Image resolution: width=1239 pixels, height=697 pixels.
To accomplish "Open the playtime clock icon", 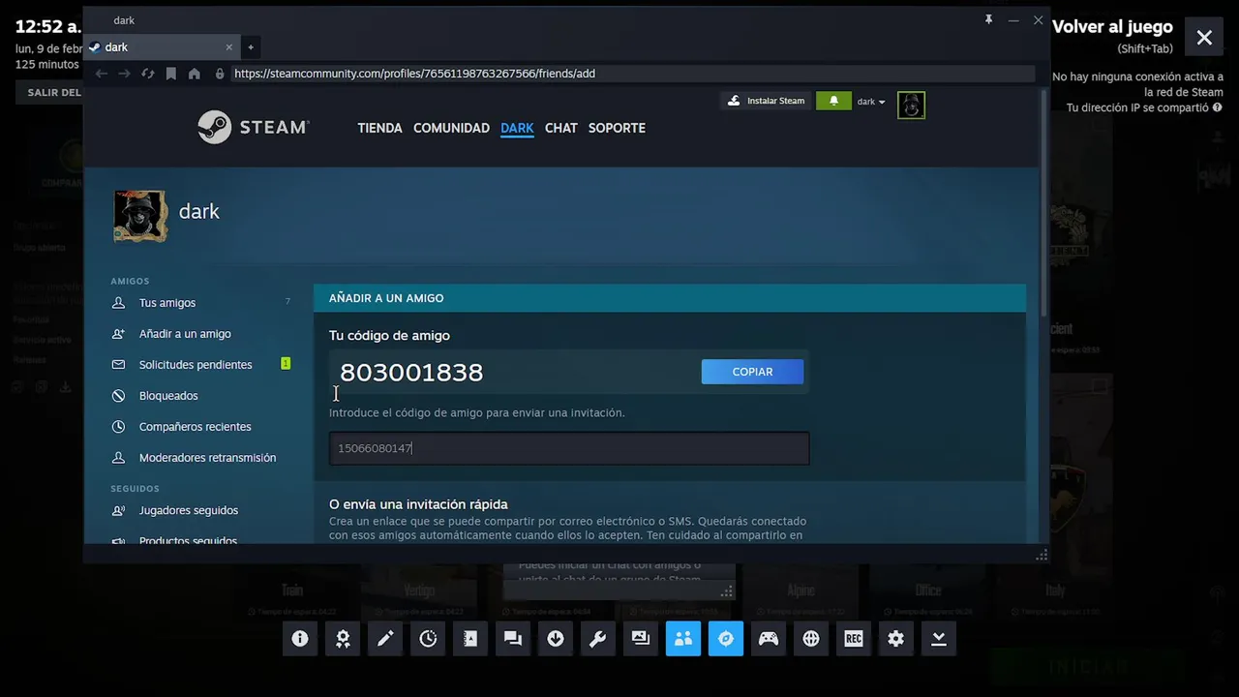I will [x=428, y=639].
